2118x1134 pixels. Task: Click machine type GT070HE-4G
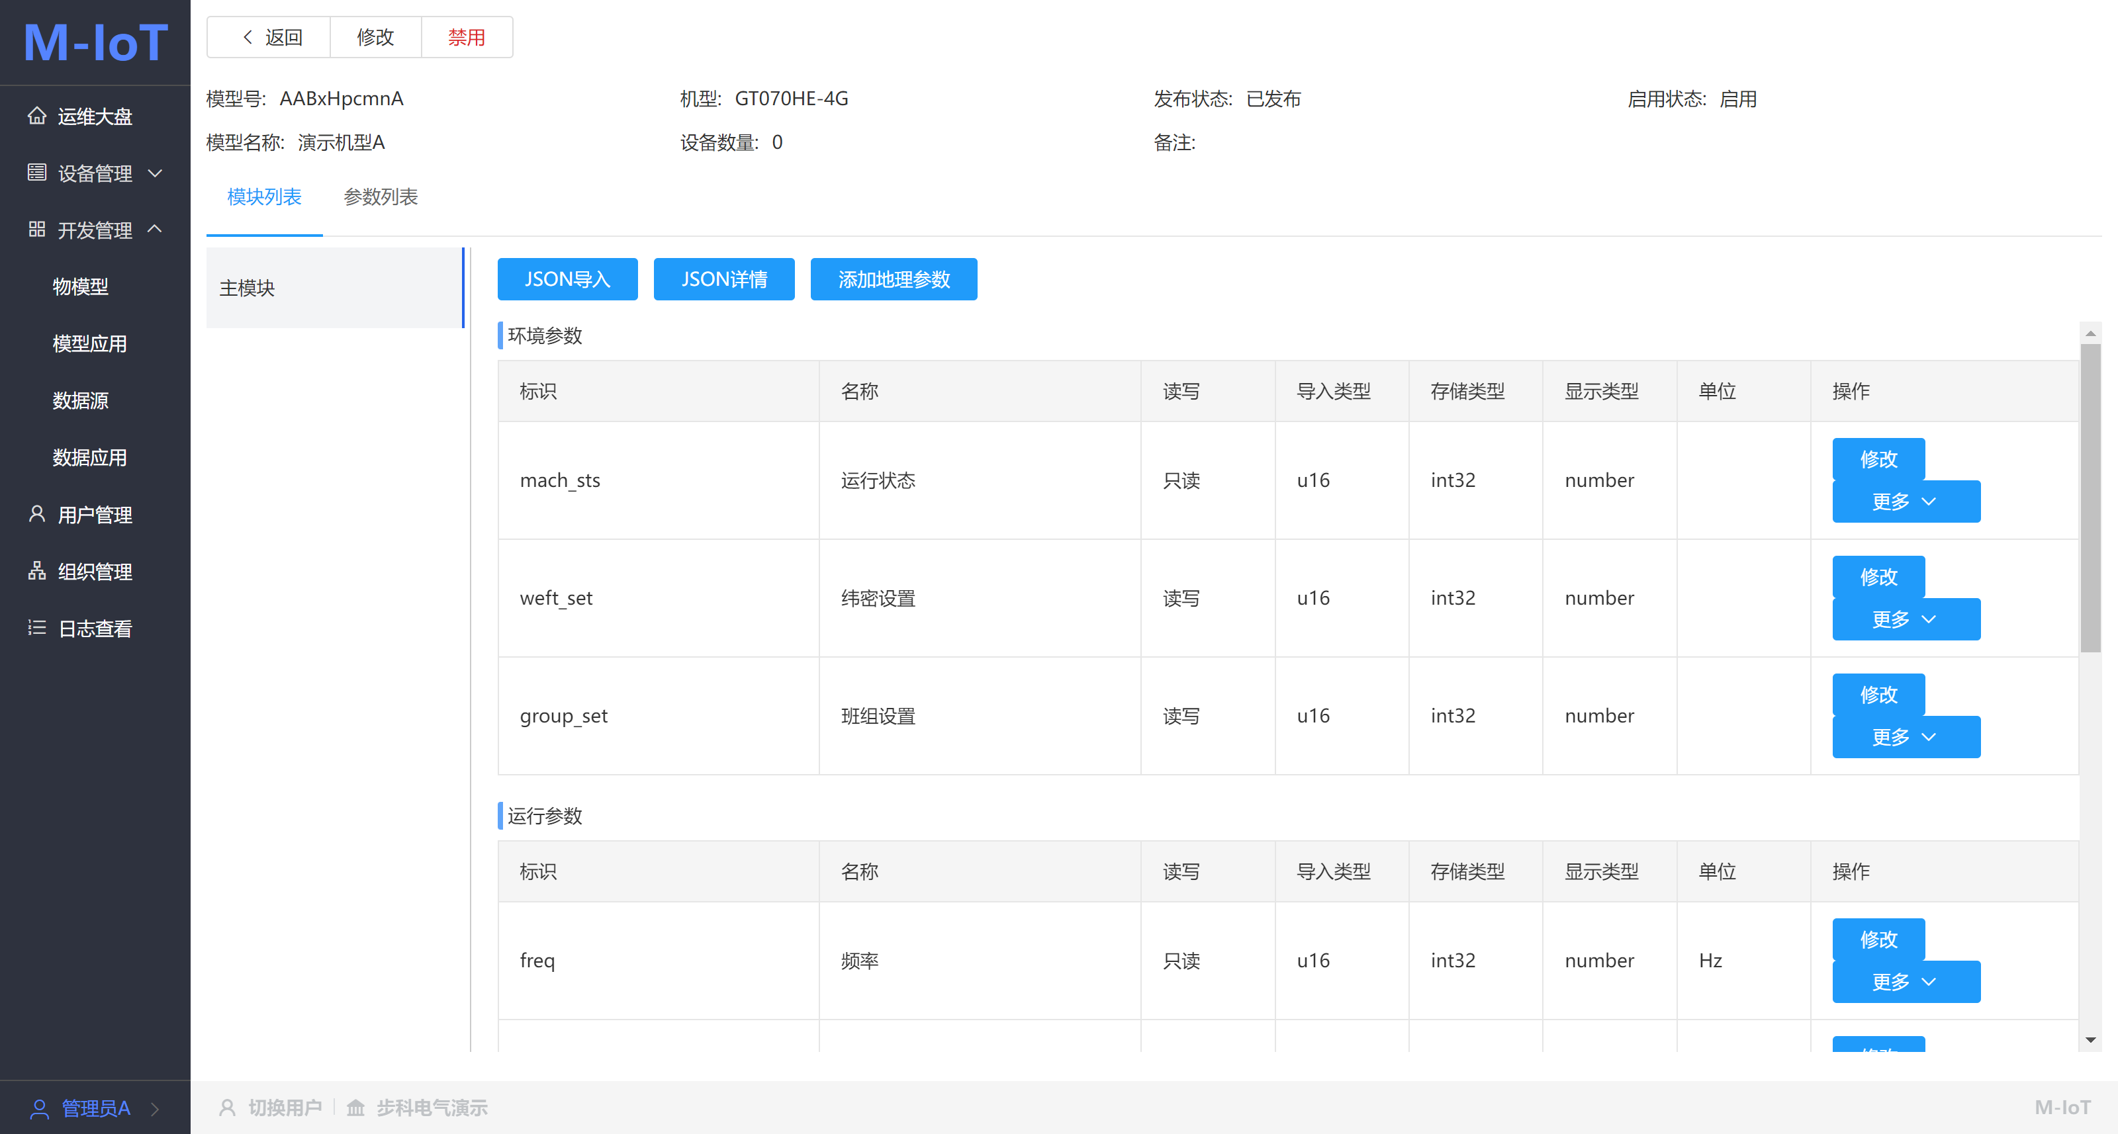point(791,99)
